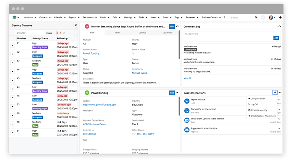Switch to the Tasks tab
The image size is (293, 163).
point(117,33)
